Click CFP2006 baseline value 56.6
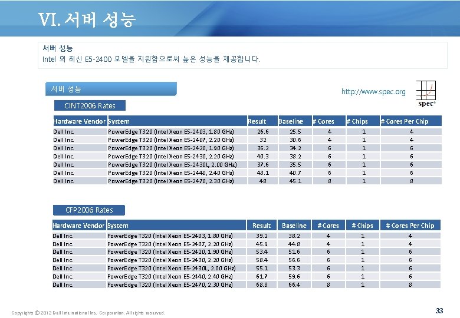 pyautogui.click(x=294, y=260)
